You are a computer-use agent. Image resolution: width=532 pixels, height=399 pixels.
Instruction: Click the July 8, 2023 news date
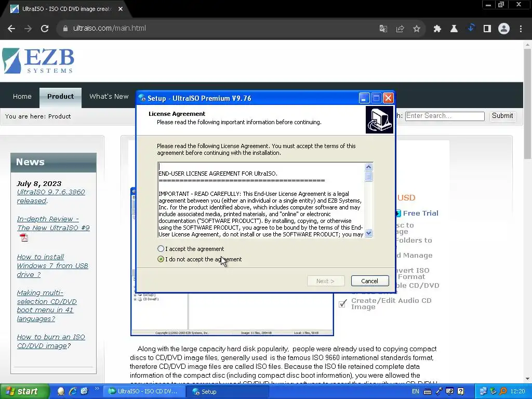[x=39, y=183]
